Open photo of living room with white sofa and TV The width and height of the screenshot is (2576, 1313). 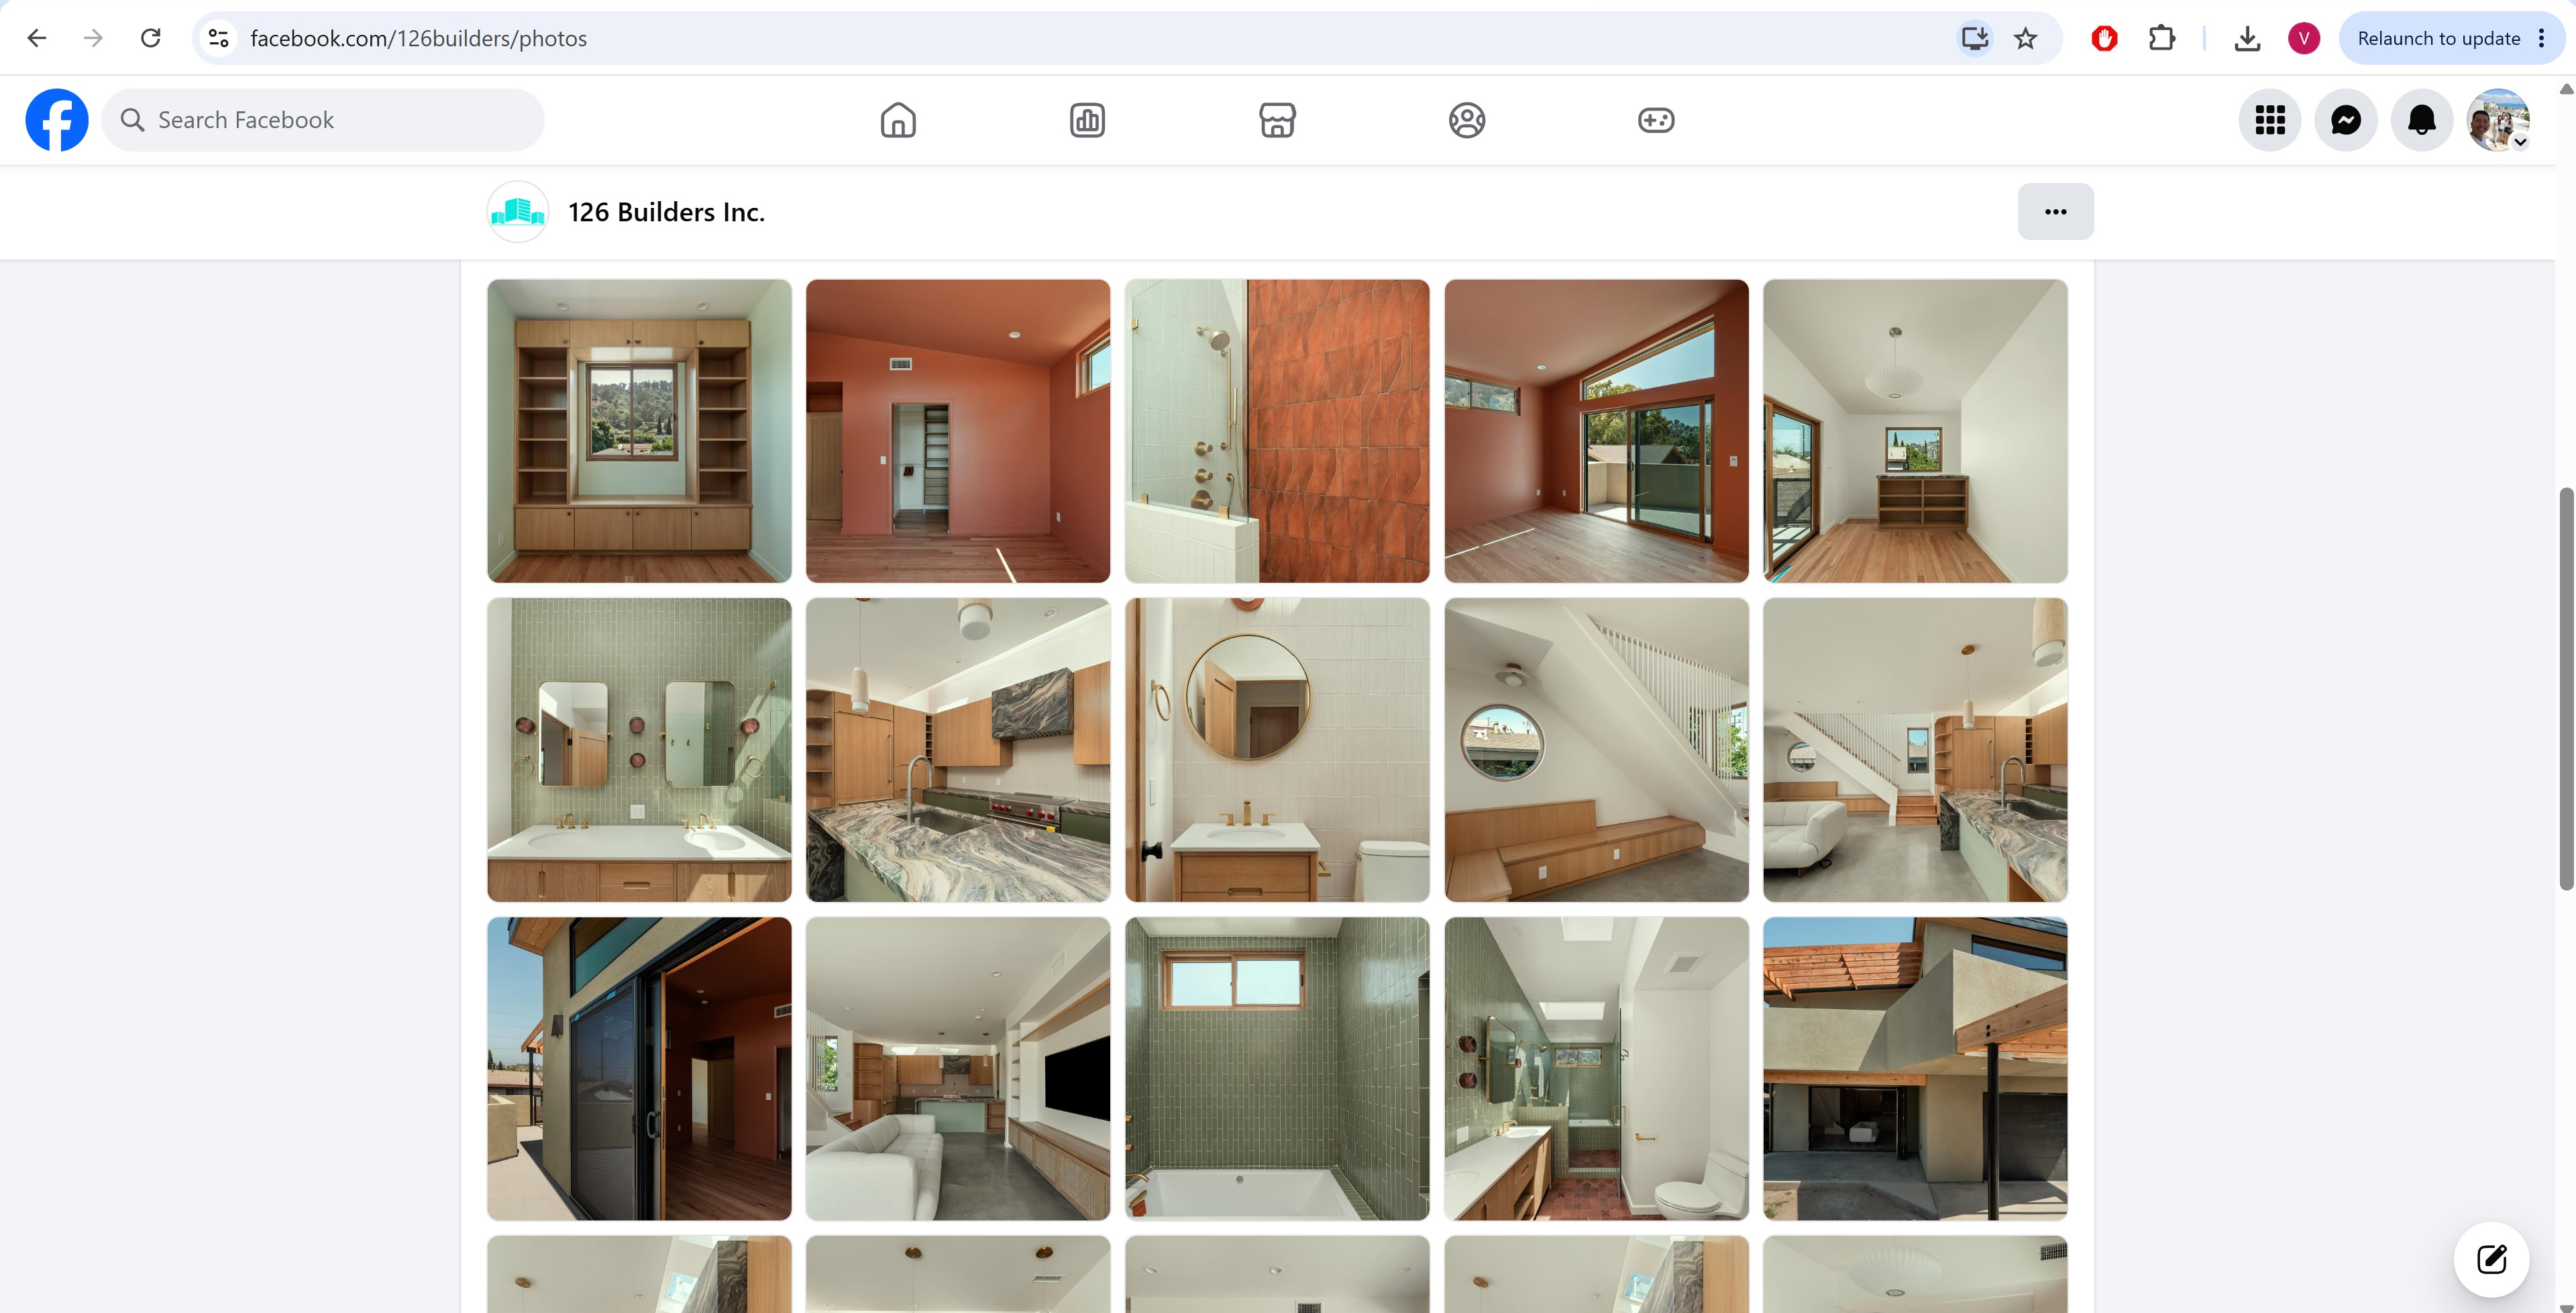tap(958, 1069)
